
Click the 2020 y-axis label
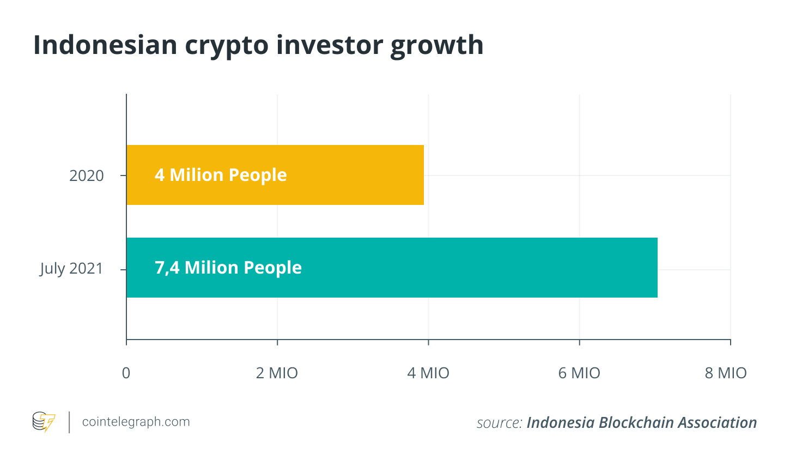click(x=87, y=175)
